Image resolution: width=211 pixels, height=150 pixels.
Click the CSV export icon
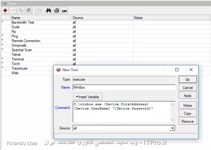coord(64,10)
